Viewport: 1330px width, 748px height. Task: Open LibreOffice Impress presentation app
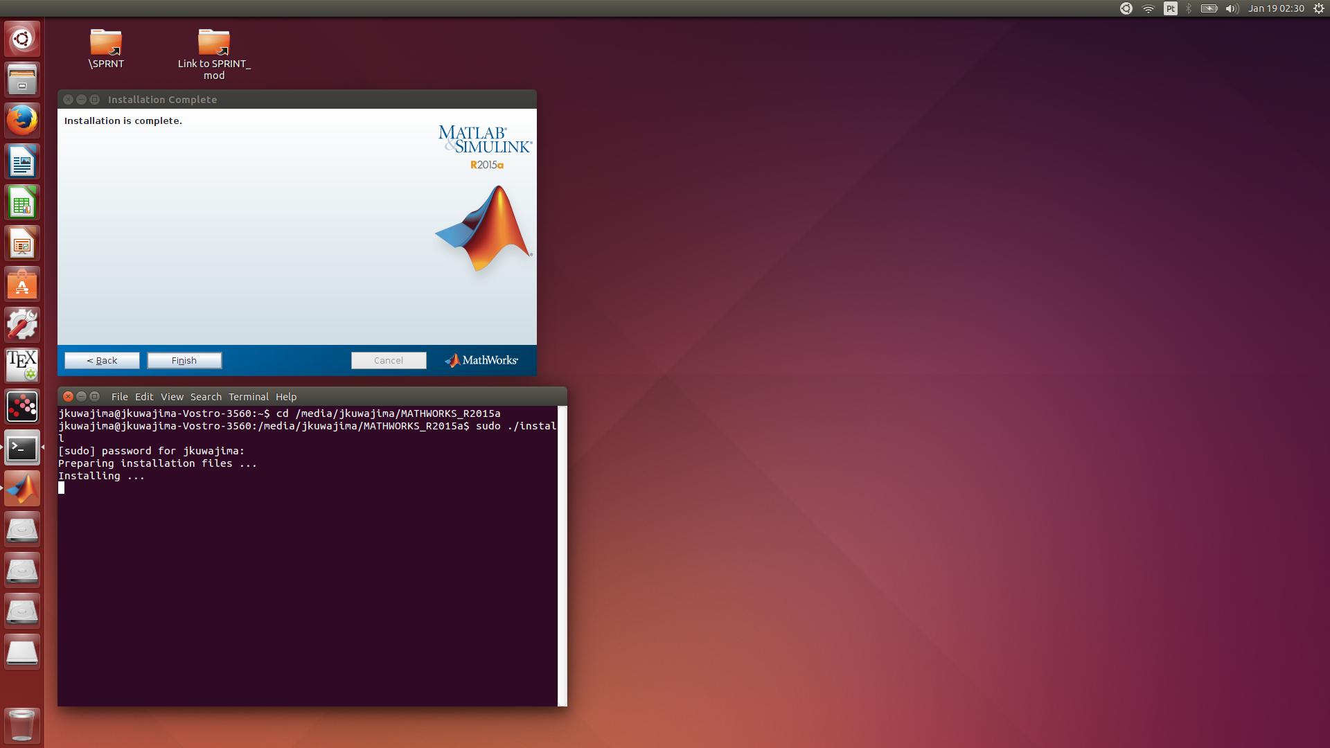coord(22,243)
